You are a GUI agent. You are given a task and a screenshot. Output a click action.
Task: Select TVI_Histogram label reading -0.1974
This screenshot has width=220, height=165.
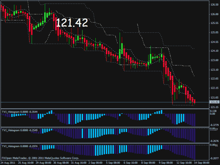pyautogui.click(x=20, y=146)
